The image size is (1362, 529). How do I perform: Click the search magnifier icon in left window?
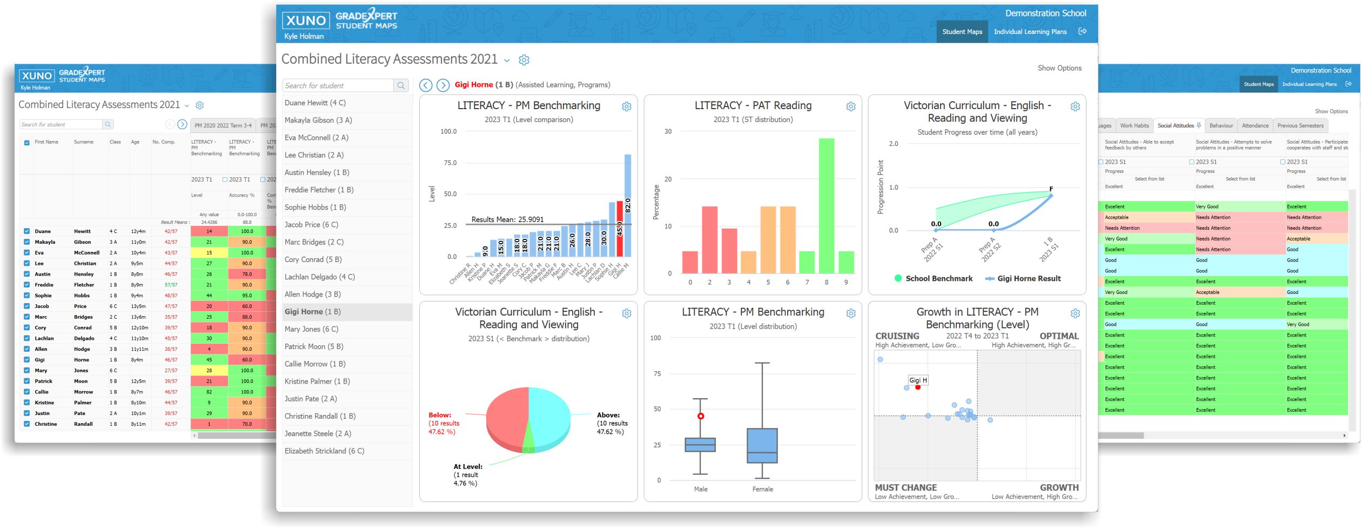pos(108,124)
